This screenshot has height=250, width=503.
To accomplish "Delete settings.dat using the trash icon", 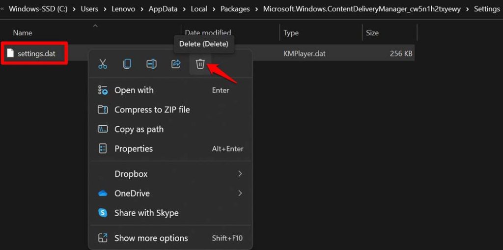I will [x=200, y=64].
